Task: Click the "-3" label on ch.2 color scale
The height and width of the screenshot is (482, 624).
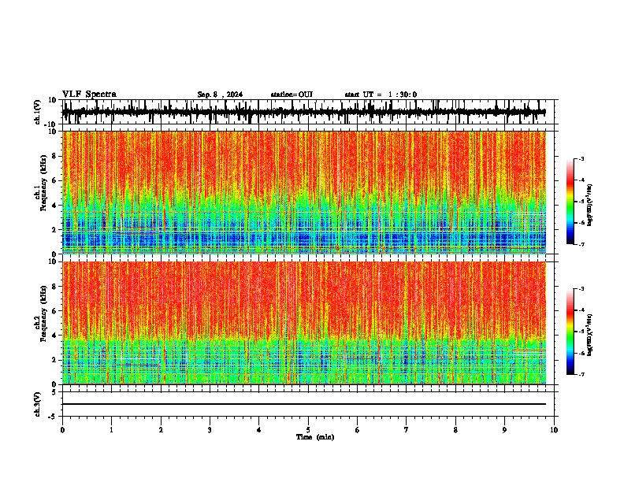Action: coord(581,289)
